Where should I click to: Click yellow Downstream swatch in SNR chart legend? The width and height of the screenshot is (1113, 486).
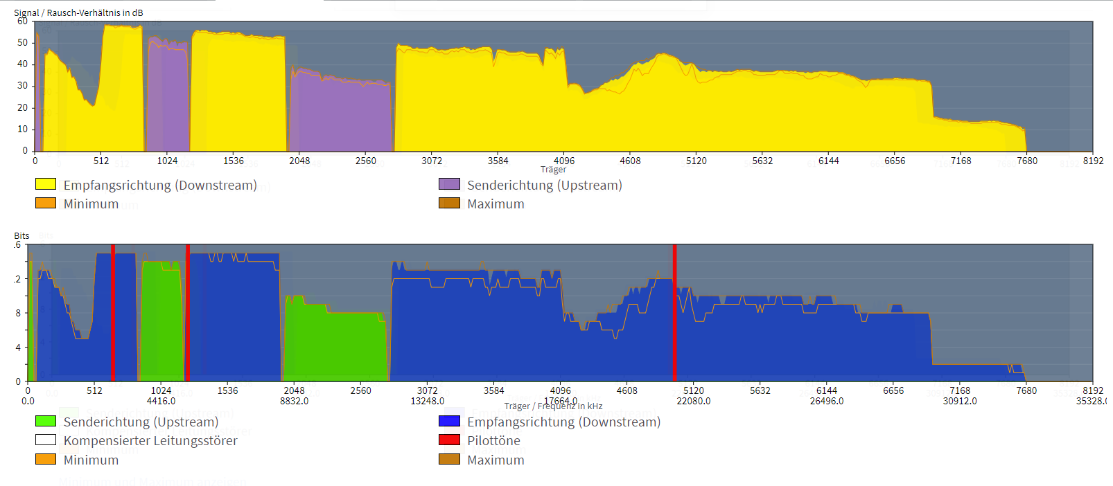[46, 184]
